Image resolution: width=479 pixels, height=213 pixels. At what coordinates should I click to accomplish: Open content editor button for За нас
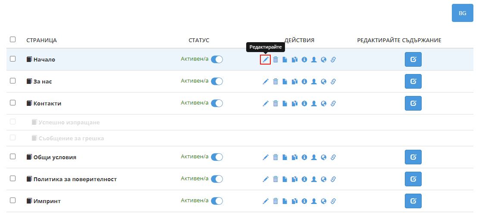click(413, 81)
